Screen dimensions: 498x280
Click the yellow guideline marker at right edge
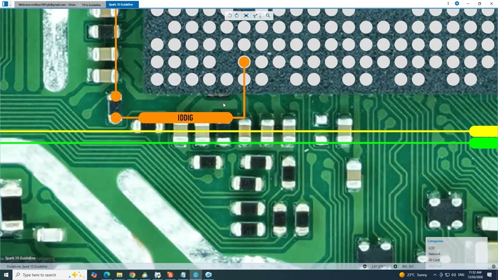click(x=484, y=131)
